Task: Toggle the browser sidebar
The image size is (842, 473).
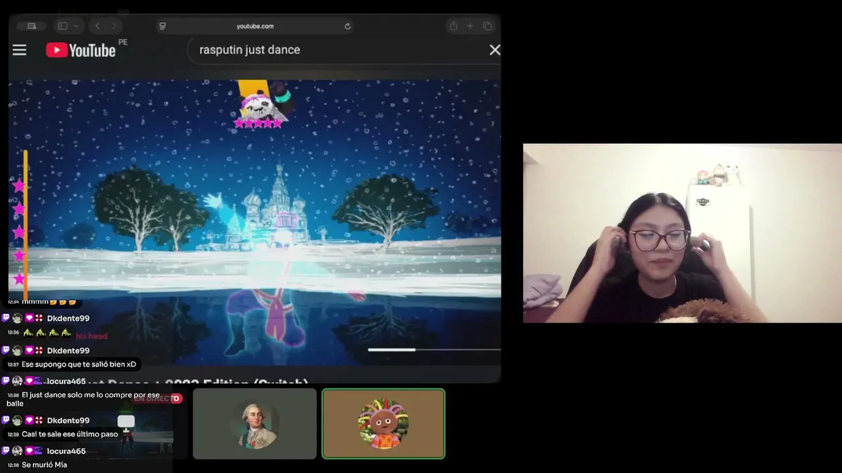Action: point(62,26)
